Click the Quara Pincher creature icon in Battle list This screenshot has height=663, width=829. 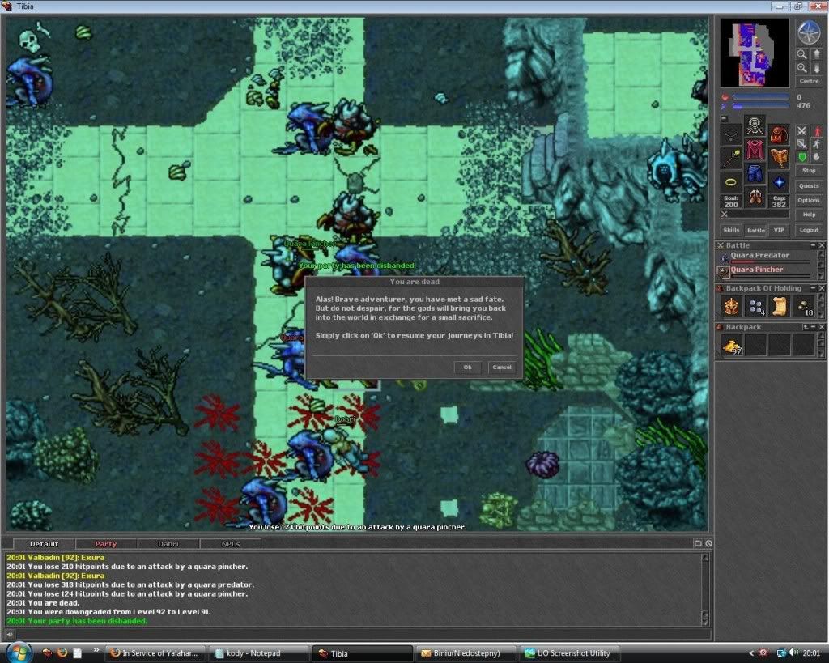[x=723, y=272]
